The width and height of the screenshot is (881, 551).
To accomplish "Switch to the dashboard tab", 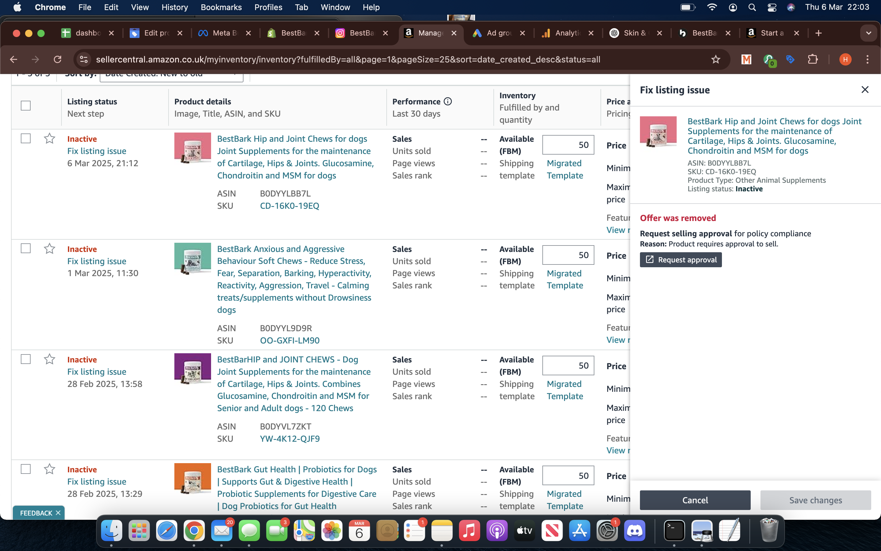I will point(87,33).
